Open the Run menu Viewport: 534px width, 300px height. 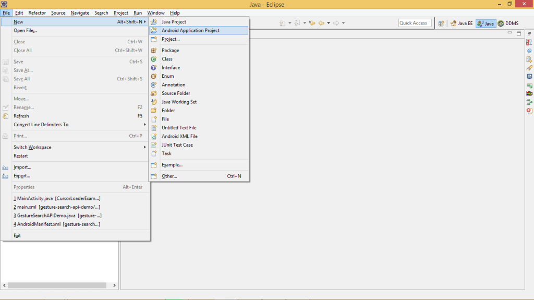tap(138, 13)
